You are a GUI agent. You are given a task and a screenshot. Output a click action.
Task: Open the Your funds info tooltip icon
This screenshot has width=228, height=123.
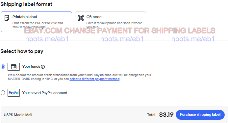[x=43, y=67]
